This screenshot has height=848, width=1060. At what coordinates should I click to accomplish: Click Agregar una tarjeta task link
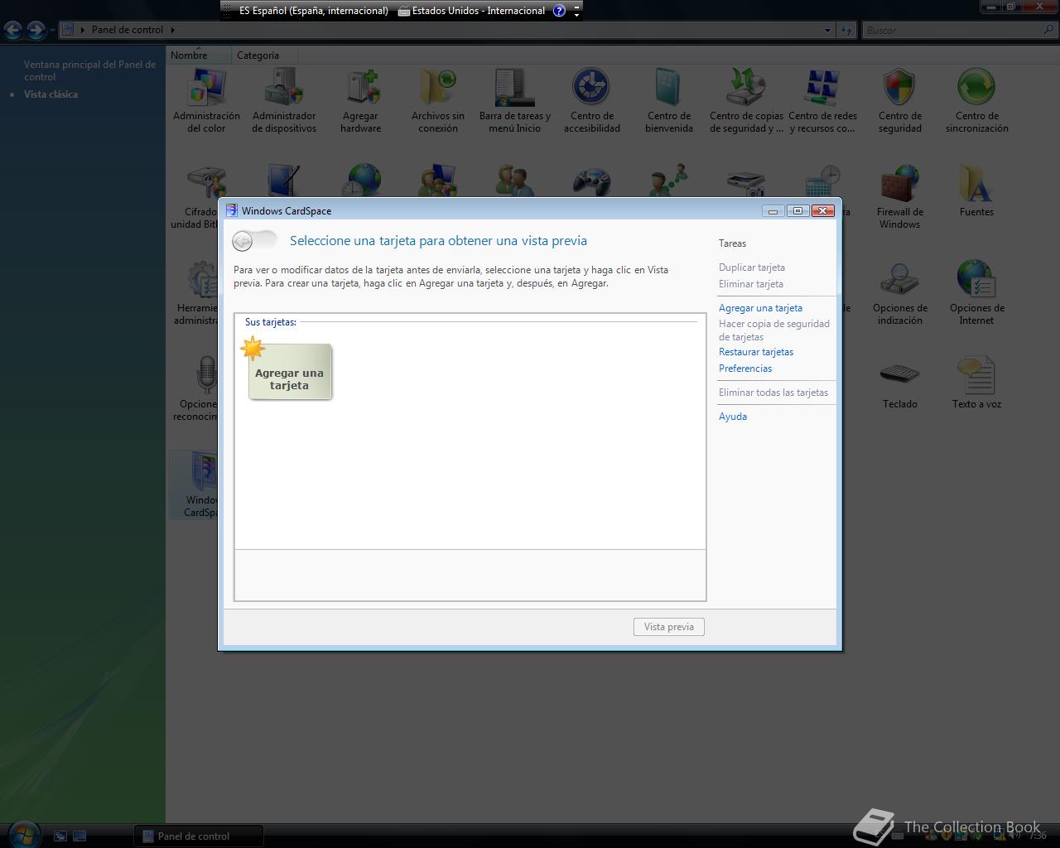pyautogui.click(x=760, y=308)
